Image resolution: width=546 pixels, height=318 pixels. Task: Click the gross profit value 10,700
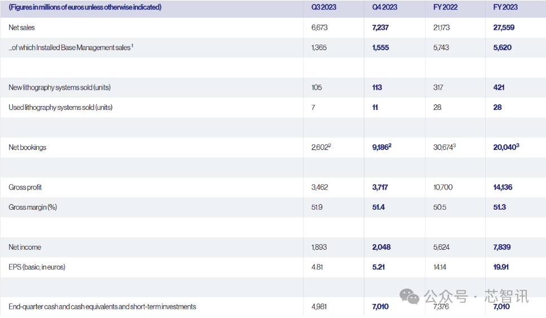443,187
